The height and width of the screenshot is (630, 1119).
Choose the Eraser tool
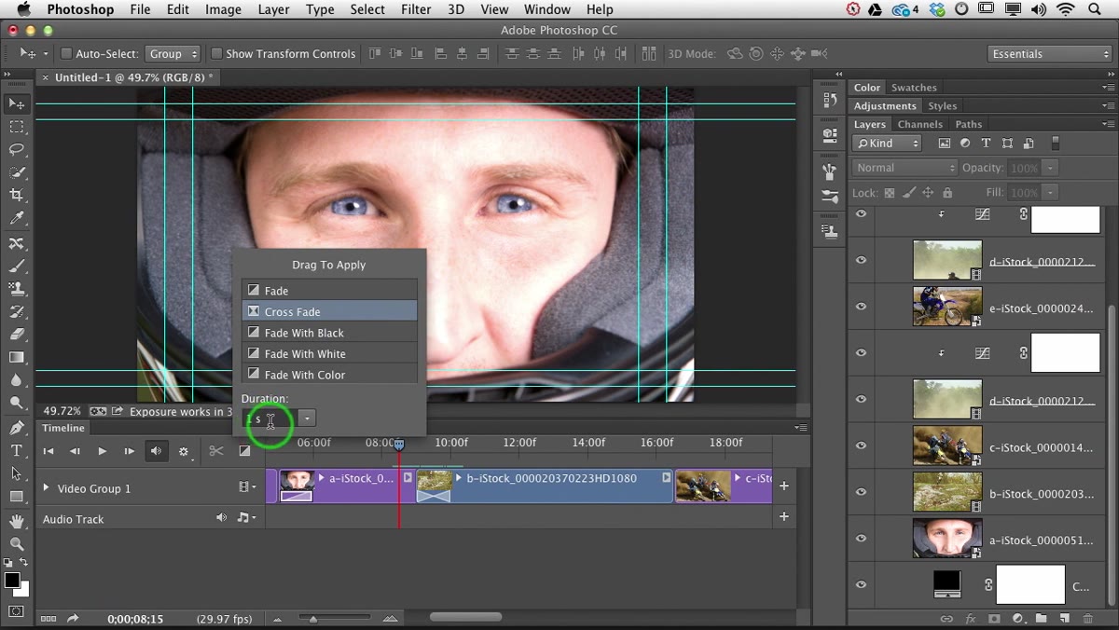click(x=17, y=334)
